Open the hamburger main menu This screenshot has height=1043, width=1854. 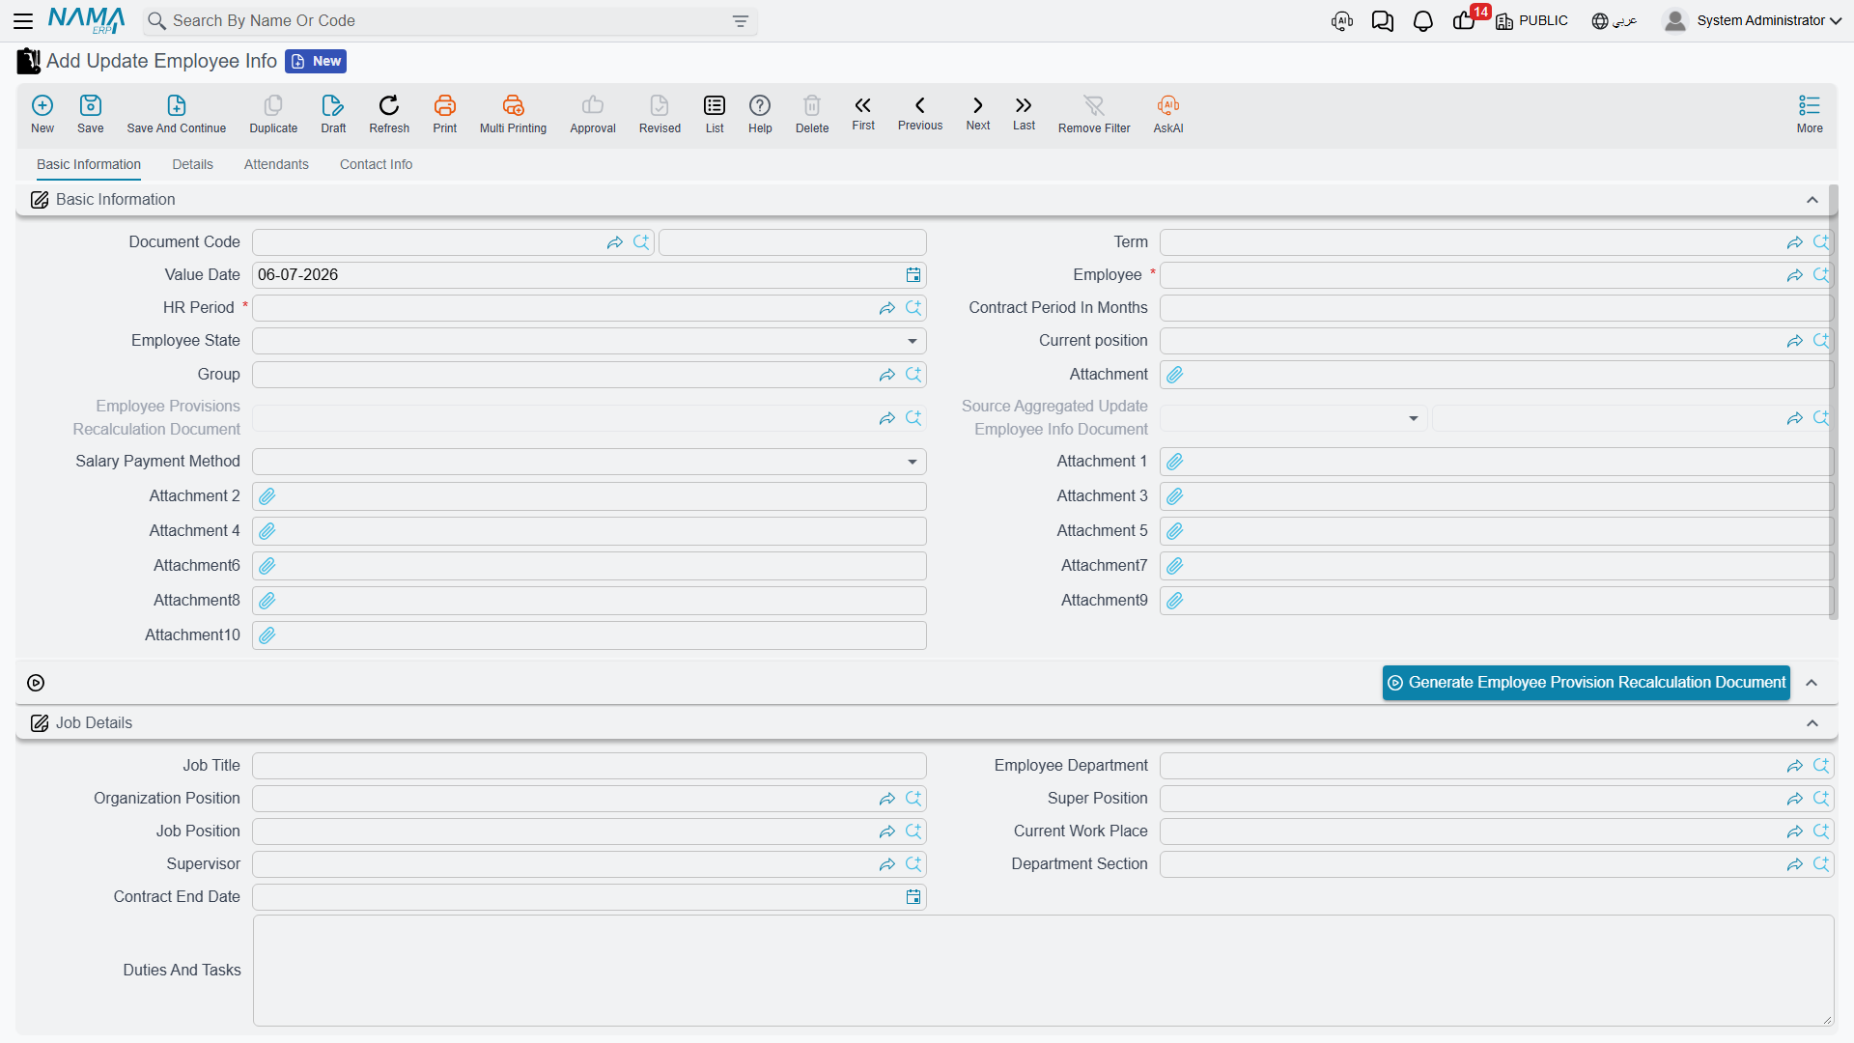pyautogui.click(x=23, y=20)
